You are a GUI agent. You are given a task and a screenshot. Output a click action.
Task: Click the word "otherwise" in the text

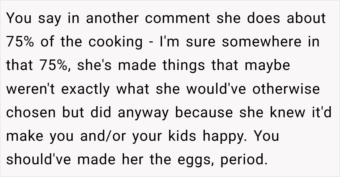click(285, 89)
